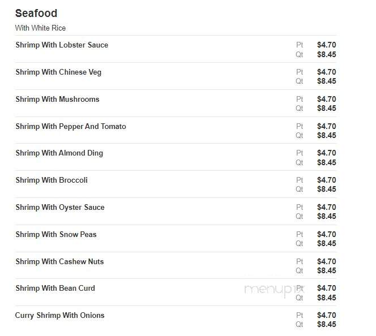Screen dimensions: 376x336
Task: Click Pt price of Shrimp With Lobster Sauce
Action: pyautogui.click(x=326, y=45)
